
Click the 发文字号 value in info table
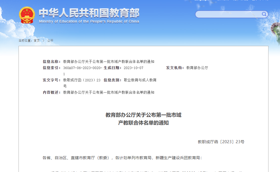pyautogui.click(x=82, y=80)
